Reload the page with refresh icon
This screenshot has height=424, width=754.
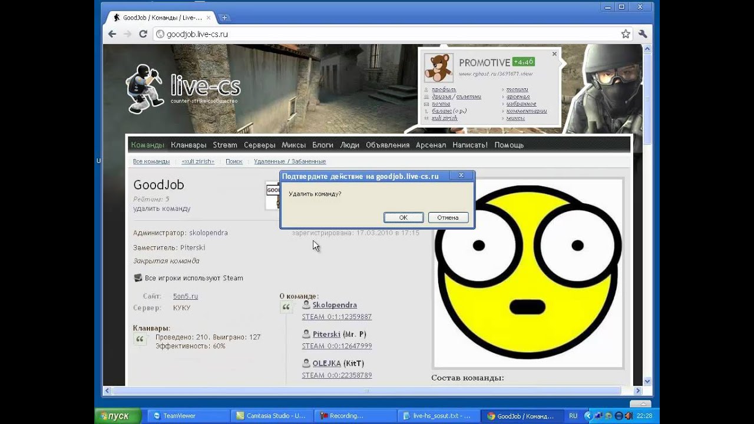143,34
